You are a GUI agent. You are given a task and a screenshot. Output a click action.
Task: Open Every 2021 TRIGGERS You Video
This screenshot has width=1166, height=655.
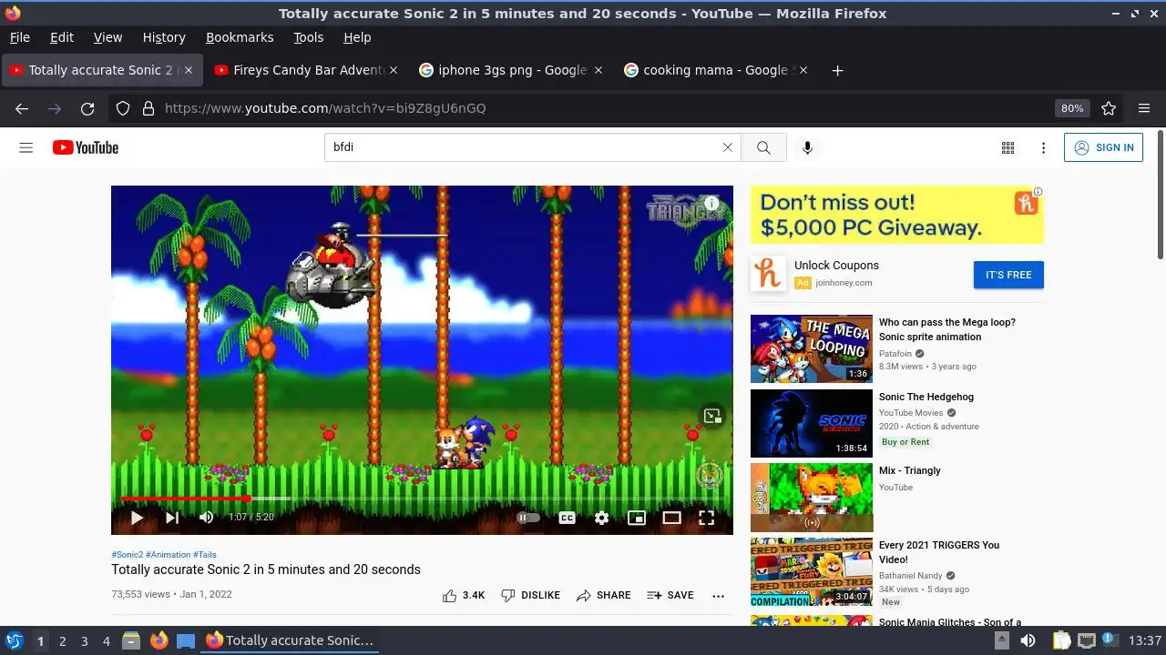tap(939, 552)
